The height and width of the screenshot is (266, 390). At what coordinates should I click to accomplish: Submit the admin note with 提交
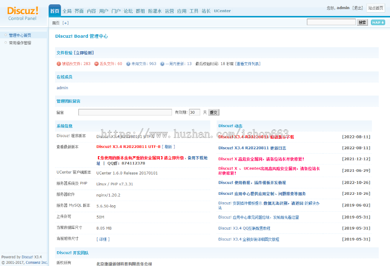pyautogui.click(x=213, y=112)
